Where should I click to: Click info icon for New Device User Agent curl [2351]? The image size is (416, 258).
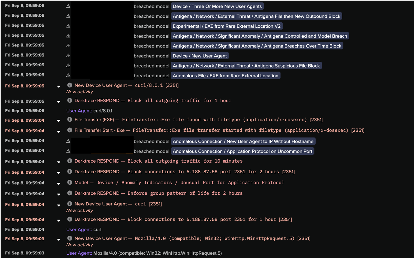pos(69,204)
